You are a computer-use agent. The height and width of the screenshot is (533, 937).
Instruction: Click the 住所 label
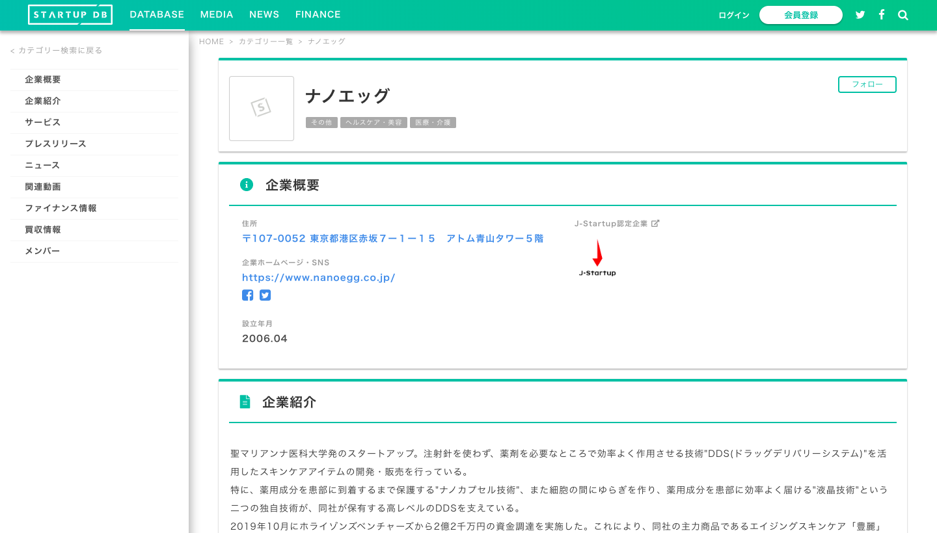tap(249, 224)
